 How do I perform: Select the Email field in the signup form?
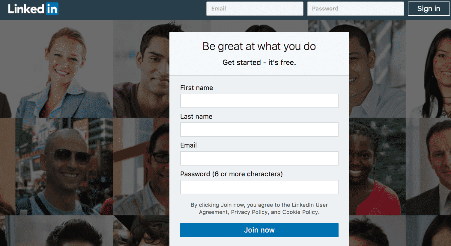click(x=259, y=158)
